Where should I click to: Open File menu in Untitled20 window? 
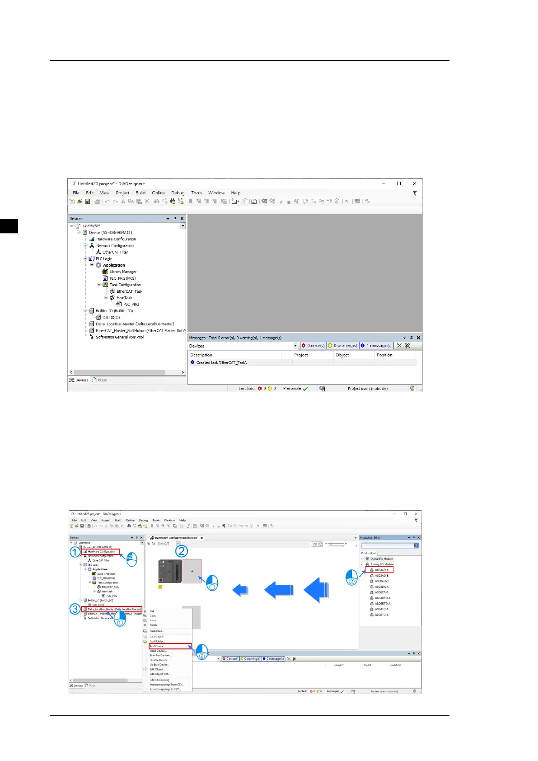(x=76, y=193)
